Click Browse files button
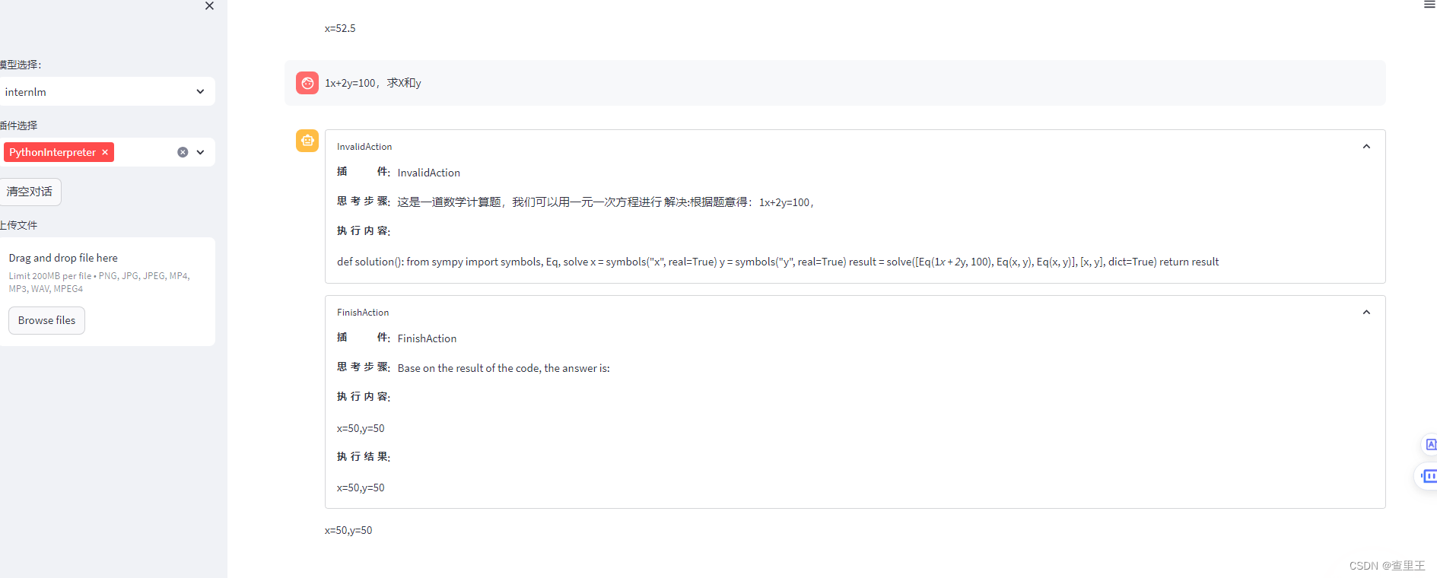 pyautogui.click(x=47, y=320)
